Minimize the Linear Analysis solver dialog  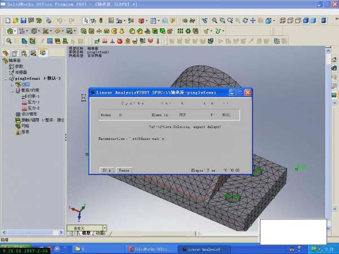(232, 93)
